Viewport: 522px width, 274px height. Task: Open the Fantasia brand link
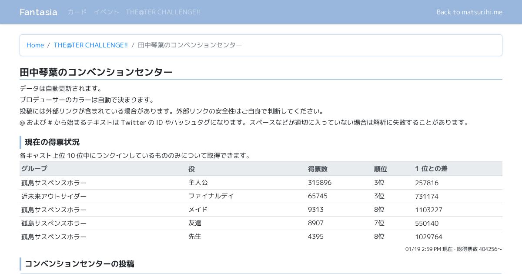coord(38,12)
